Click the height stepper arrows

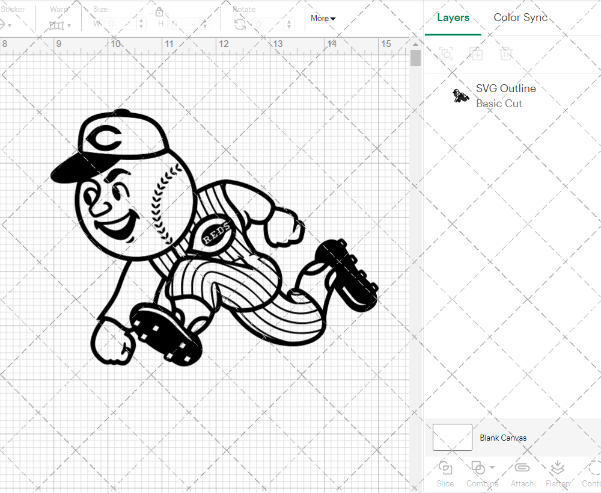(x=205, y=24)
